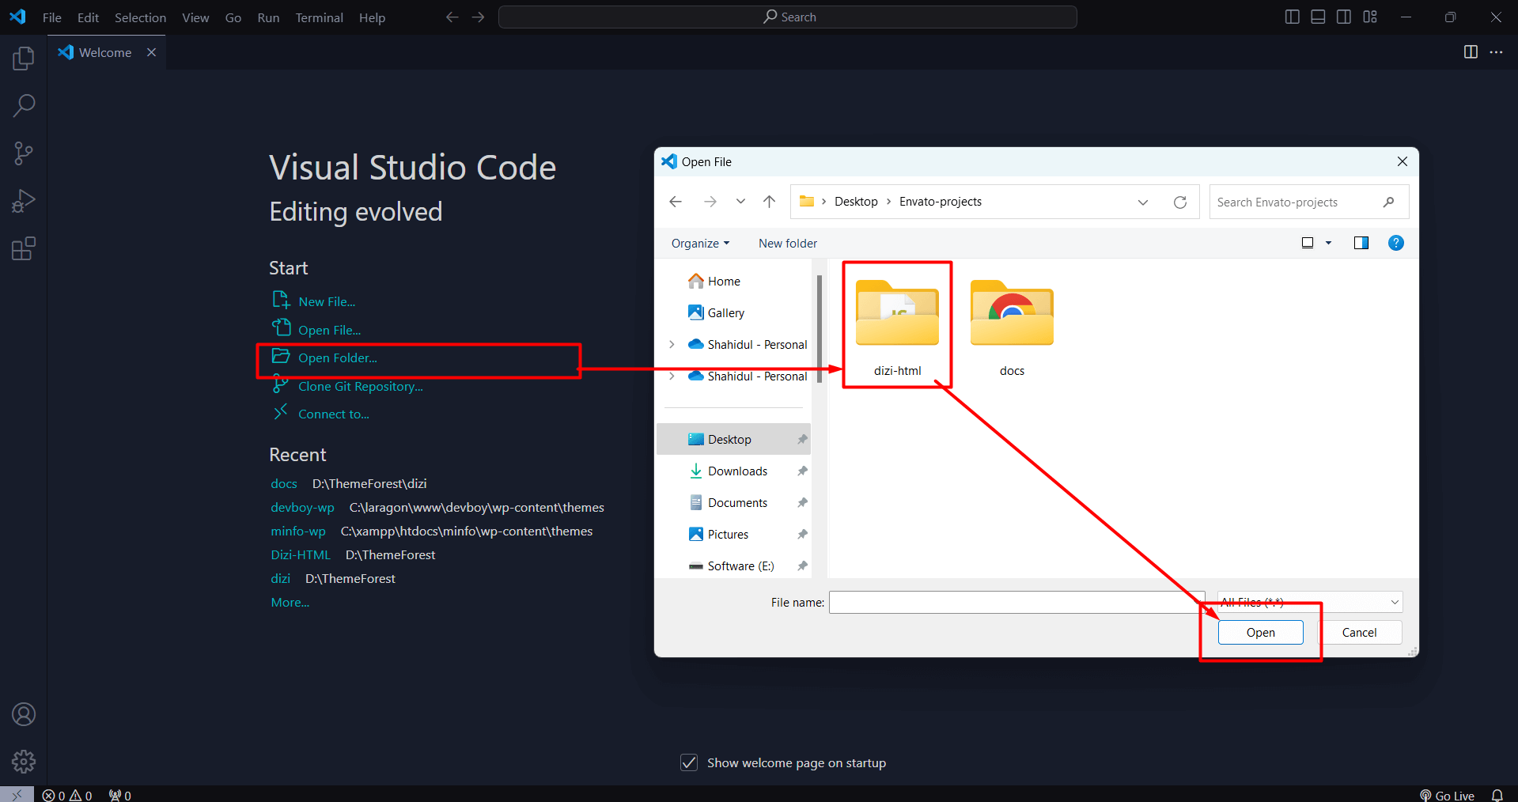This screenshot has height=802, width=1518.
Task: Click New folder in dialog toolbar
Action: point(788,244)
